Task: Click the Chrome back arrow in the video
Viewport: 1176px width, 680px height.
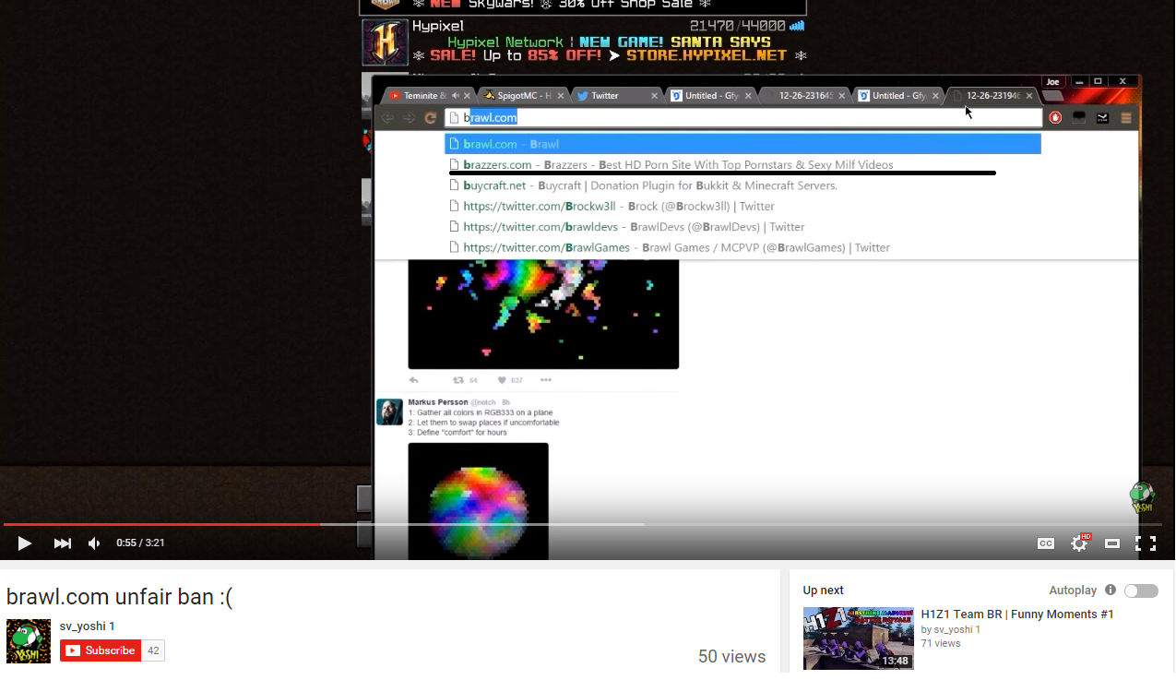Action: pos(388,118)
